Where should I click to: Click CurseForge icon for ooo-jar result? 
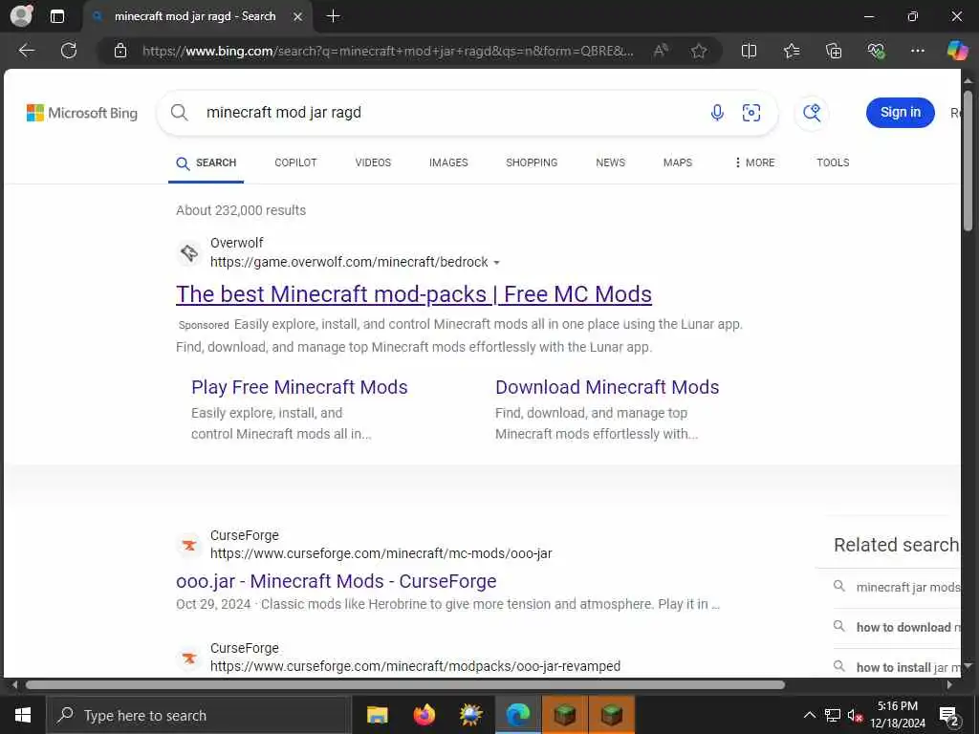pos(189,545)
